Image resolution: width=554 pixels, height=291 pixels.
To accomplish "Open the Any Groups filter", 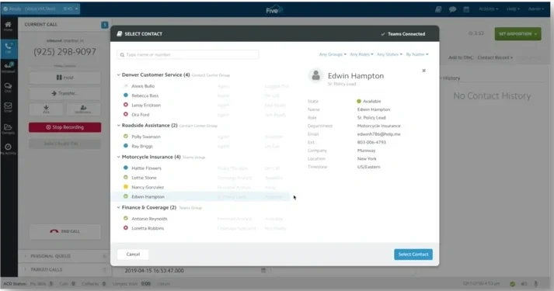I will pos(333,54).
